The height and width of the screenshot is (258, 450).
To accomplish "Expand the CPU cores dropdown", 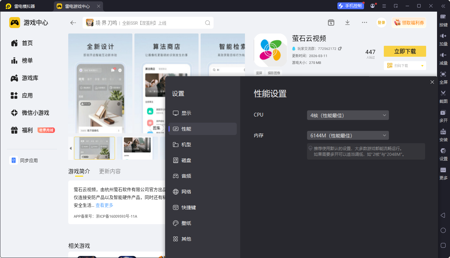I will point(348,115).
